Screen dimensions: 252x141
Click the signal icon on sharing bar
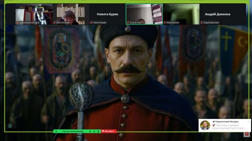point(56,131)
